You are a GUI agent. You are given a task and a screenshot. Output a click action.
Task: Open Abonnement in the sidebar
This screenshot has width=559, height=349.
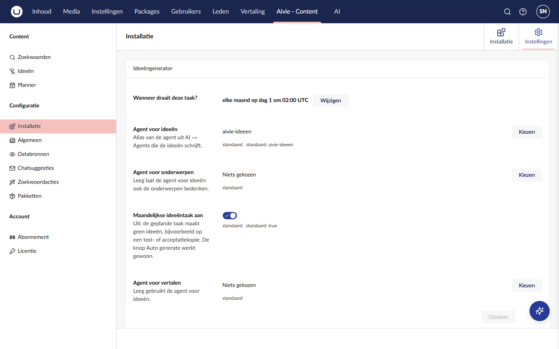58,237
